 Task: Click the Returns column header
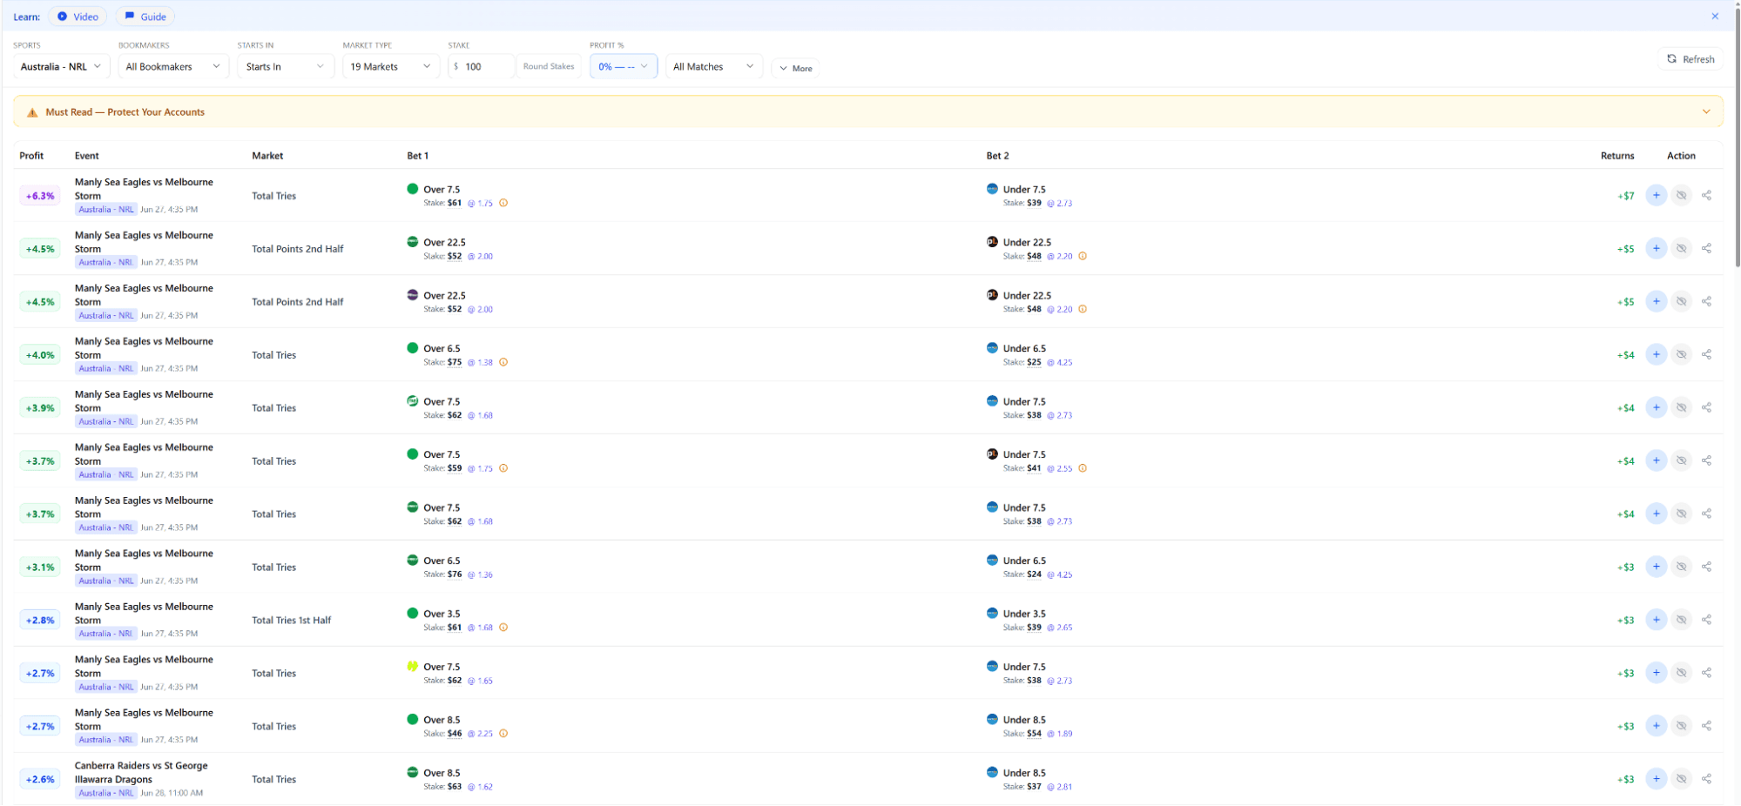click(1617, 156)
